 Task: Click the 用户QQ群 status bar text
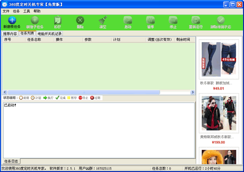[x=95, y=168]
